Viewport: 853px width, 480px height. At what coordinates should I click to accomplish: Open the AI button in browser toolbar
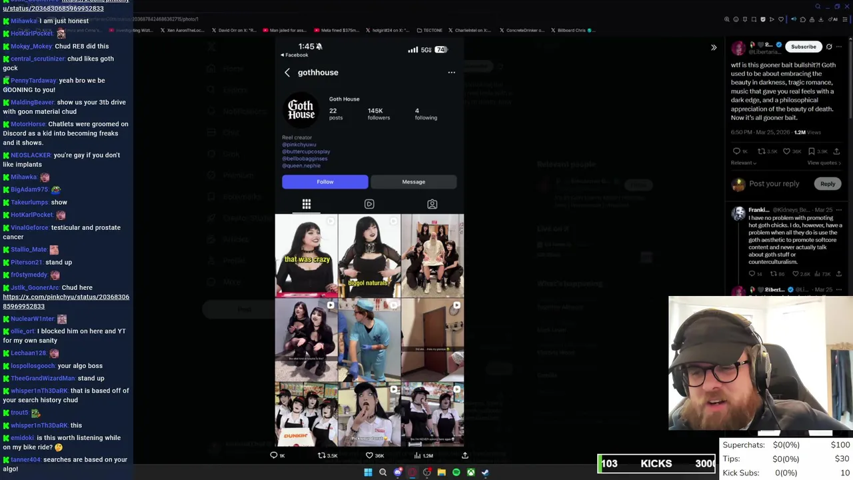click(833, 19)
